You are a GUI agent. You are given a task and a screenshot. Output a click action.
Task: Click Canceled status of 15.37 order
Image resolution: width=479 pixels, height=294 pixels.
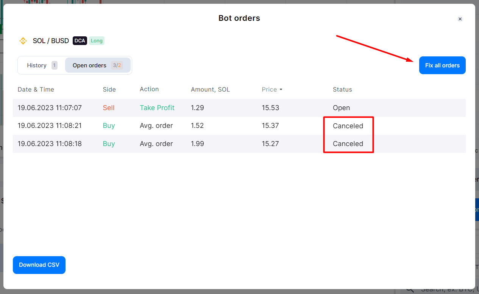(348, 126)
